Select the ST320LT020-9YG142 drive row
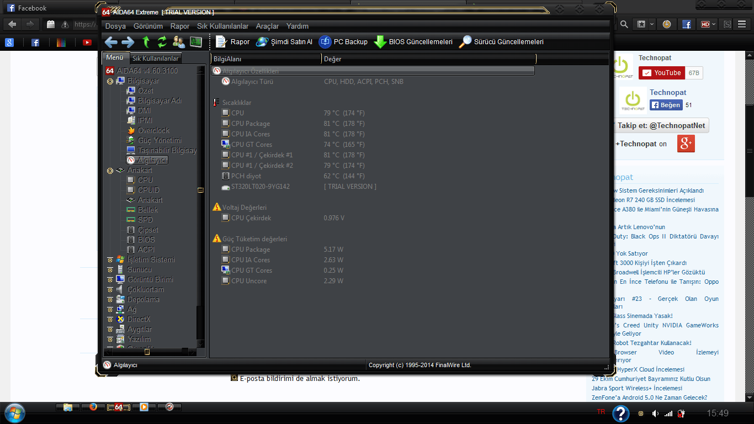 pyautogui.click(x=373, y=187)
